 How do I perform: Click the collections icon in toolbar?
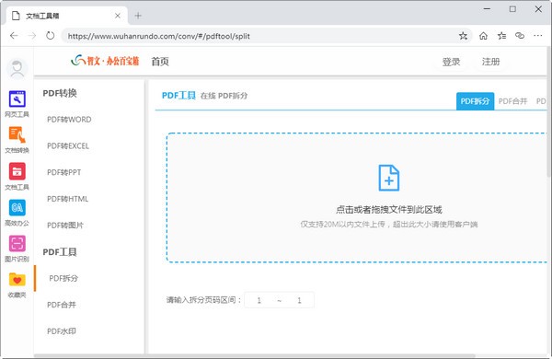520,36
